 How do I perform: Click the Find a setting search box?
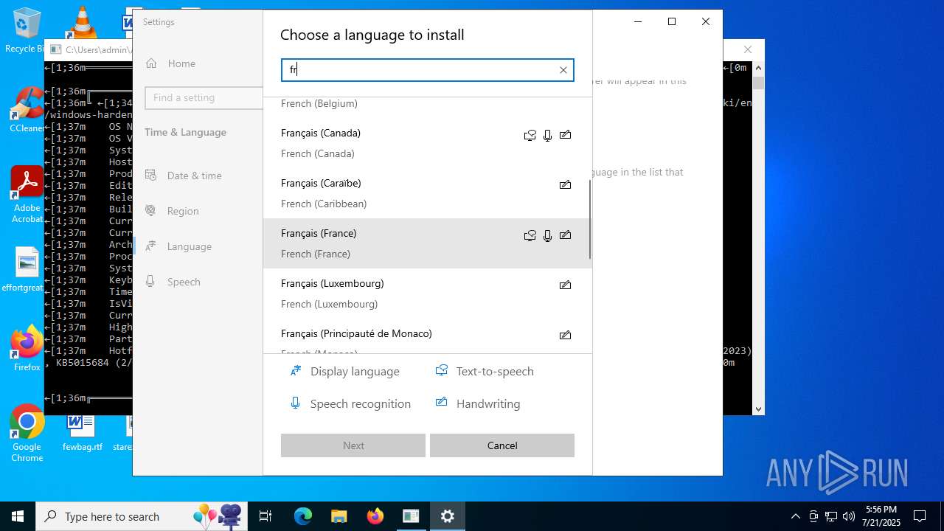[x=204, y=97]
